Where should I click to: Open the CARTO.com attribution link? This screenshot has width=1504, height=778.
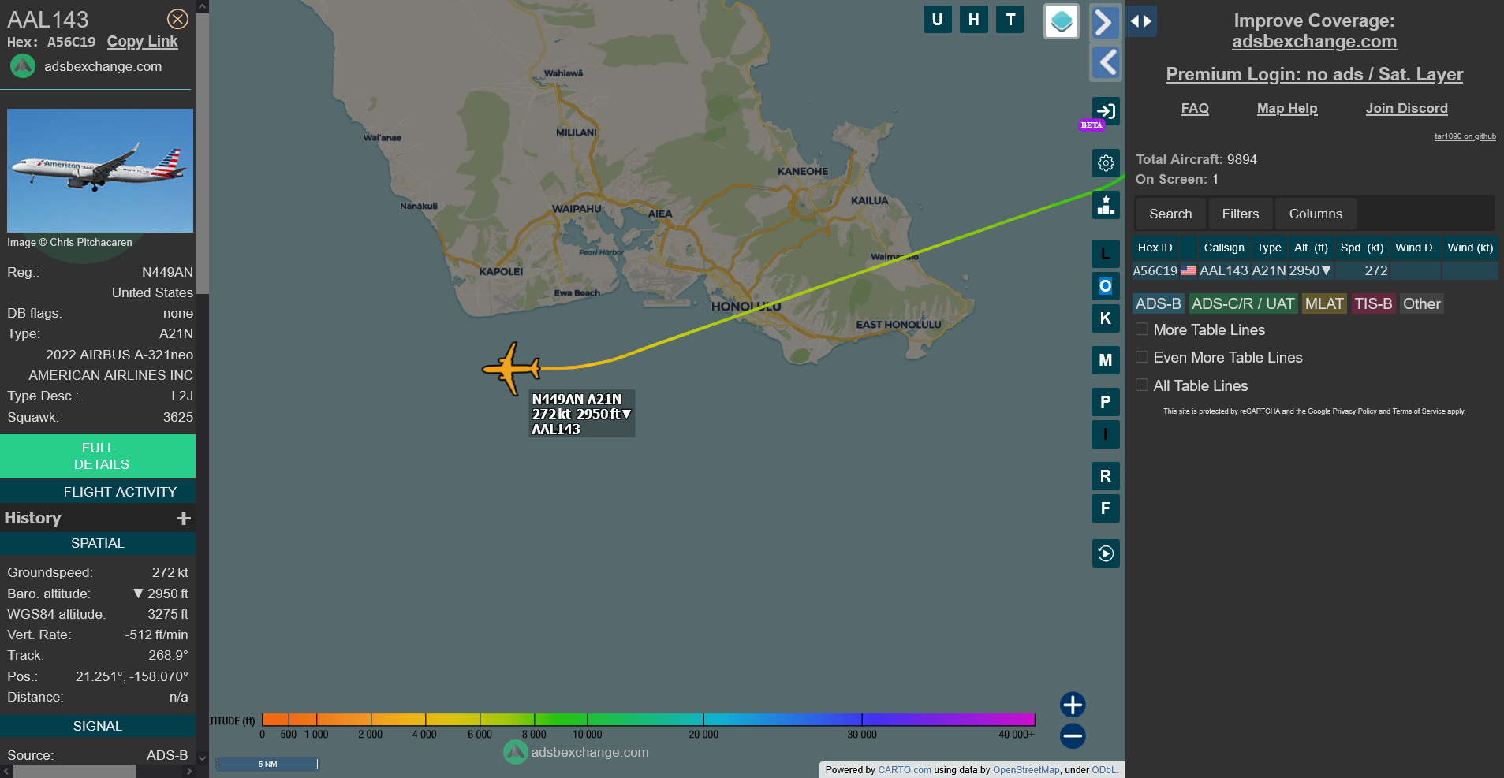tap(904, 770)
